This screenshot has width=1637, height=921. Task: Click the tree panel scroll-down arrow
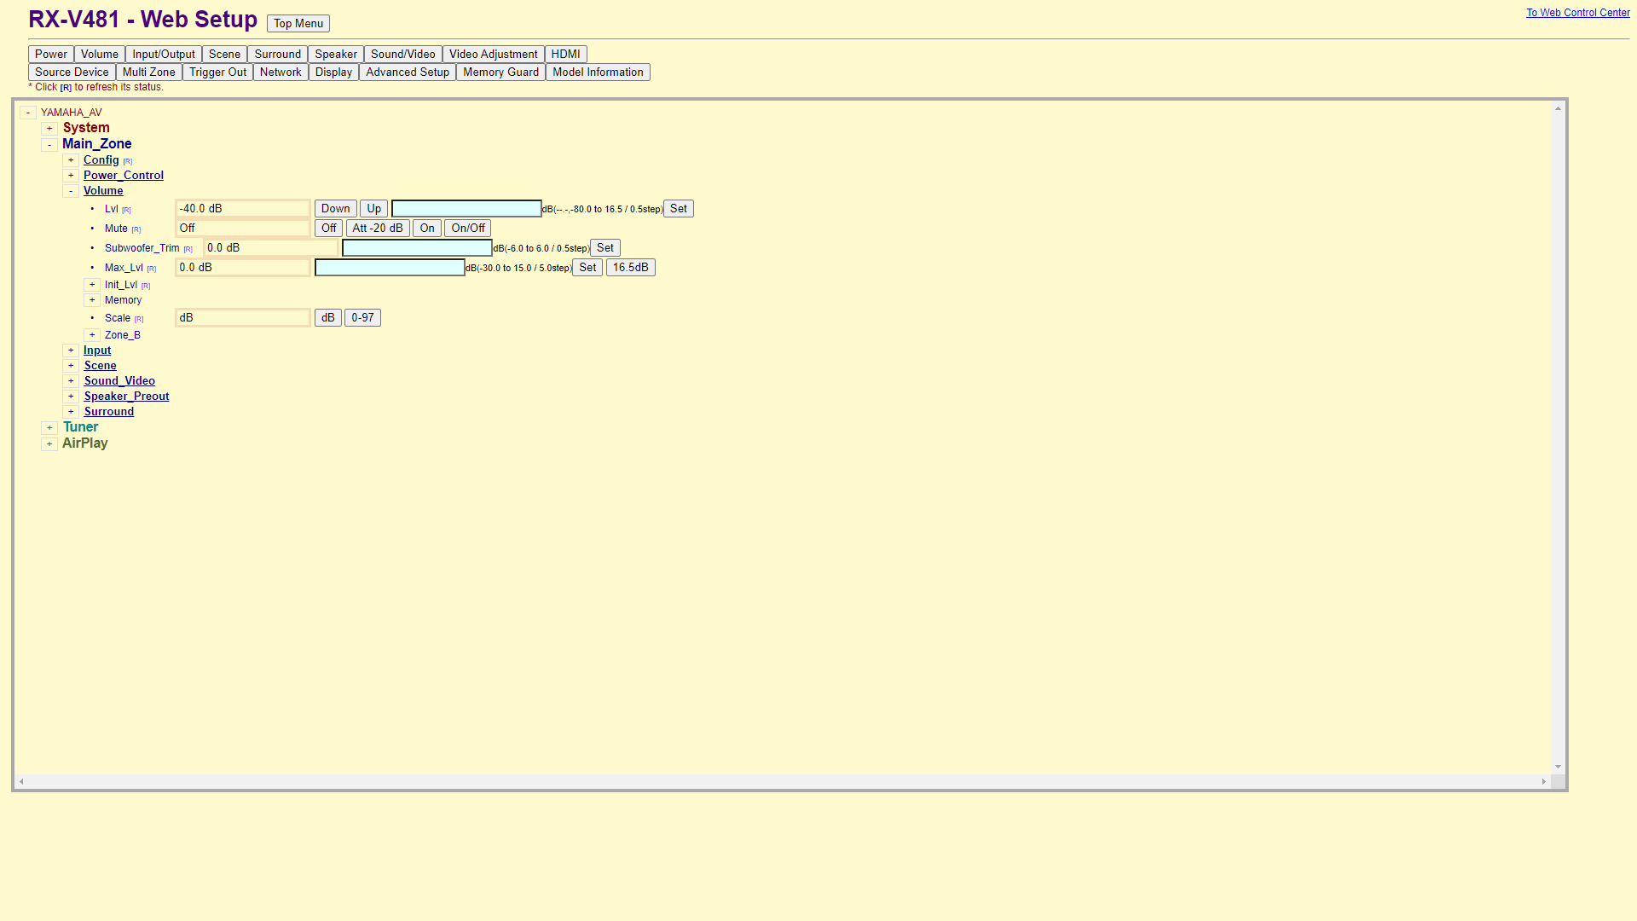[x=1558, y=767]
